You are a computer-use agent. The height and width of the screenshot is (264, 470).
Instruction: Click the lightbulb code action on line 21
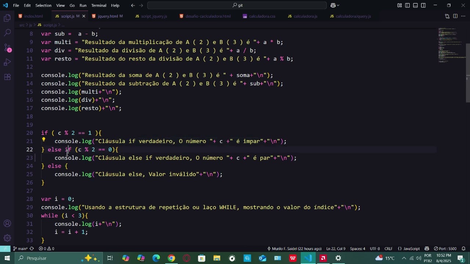[44, 140]
